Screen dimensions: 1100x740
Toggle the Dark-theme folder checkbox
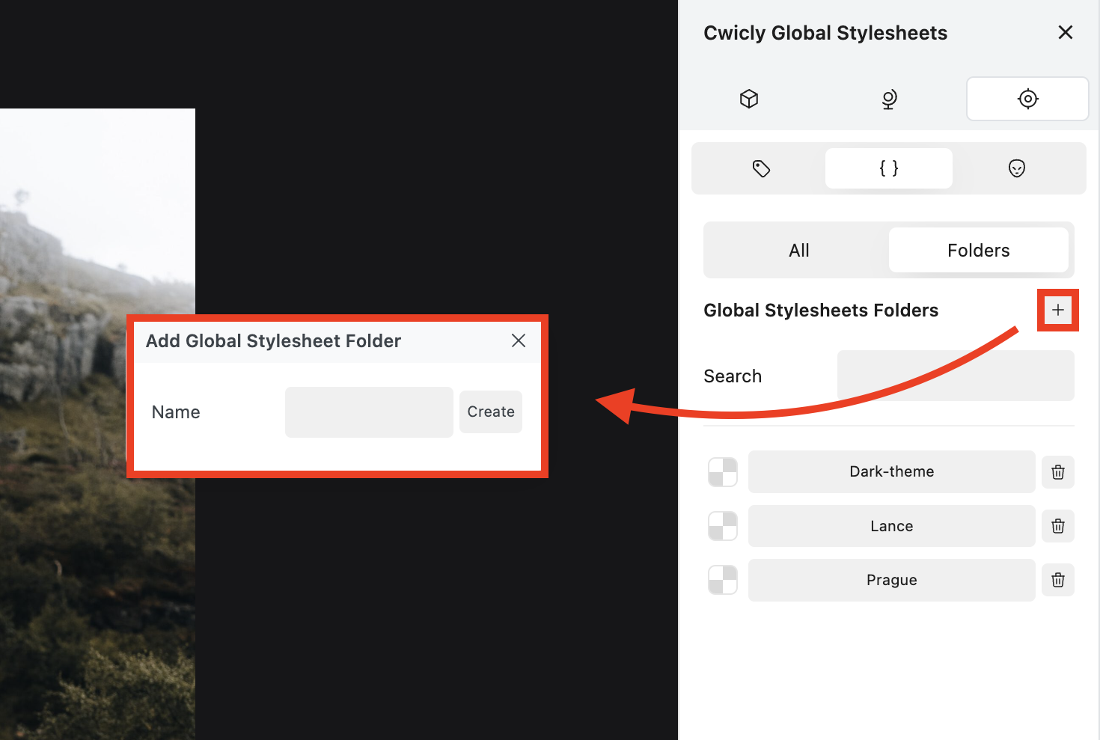[x=723, y=472]
